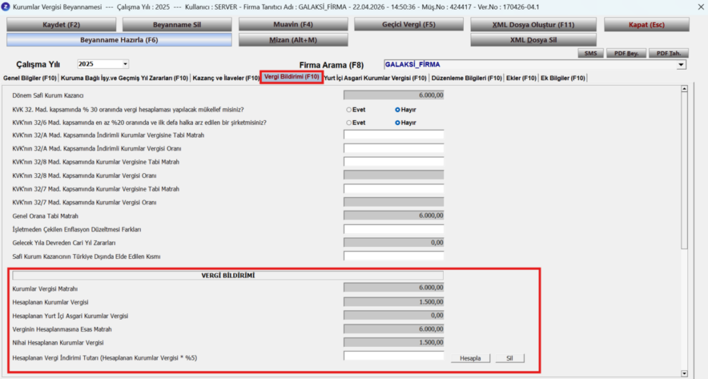Screen dimensions: 708x379
Task: Expand the Firma Arama dropdown arrow
Action: point(681,65)
